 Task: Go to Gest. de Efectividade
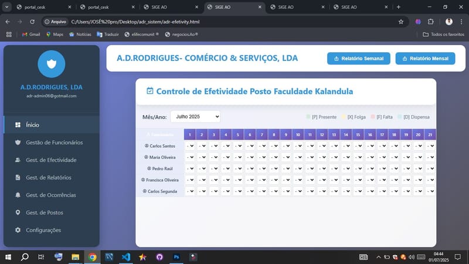(x=52, y=160)
